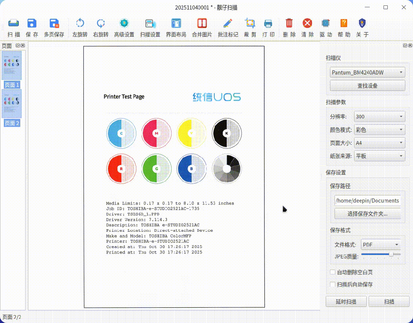Click the 保存路径 label
413x323 pixels.
tap(340, 186)
